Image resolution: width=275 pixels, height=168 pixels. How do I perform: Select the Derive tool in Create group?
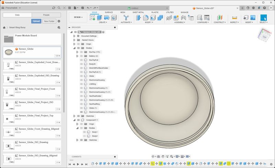pyautogui.click(x=114, y=18)
